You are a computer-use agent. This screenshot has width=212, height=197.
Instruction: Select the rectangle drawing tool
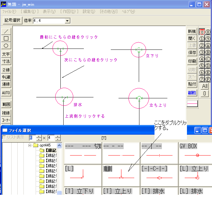click(x=6, y=39)
